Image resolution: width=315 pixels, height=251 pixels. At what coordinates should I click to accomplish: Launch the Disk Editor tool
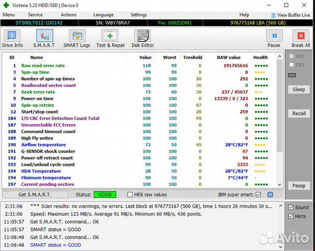coord(143,36)
